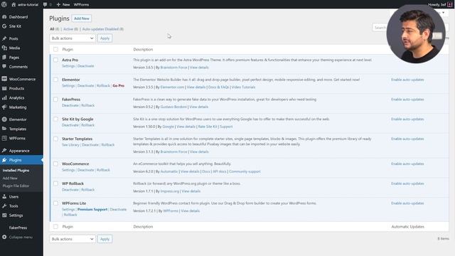Check the Site Kit by Google checkbox

click(55, 119)
